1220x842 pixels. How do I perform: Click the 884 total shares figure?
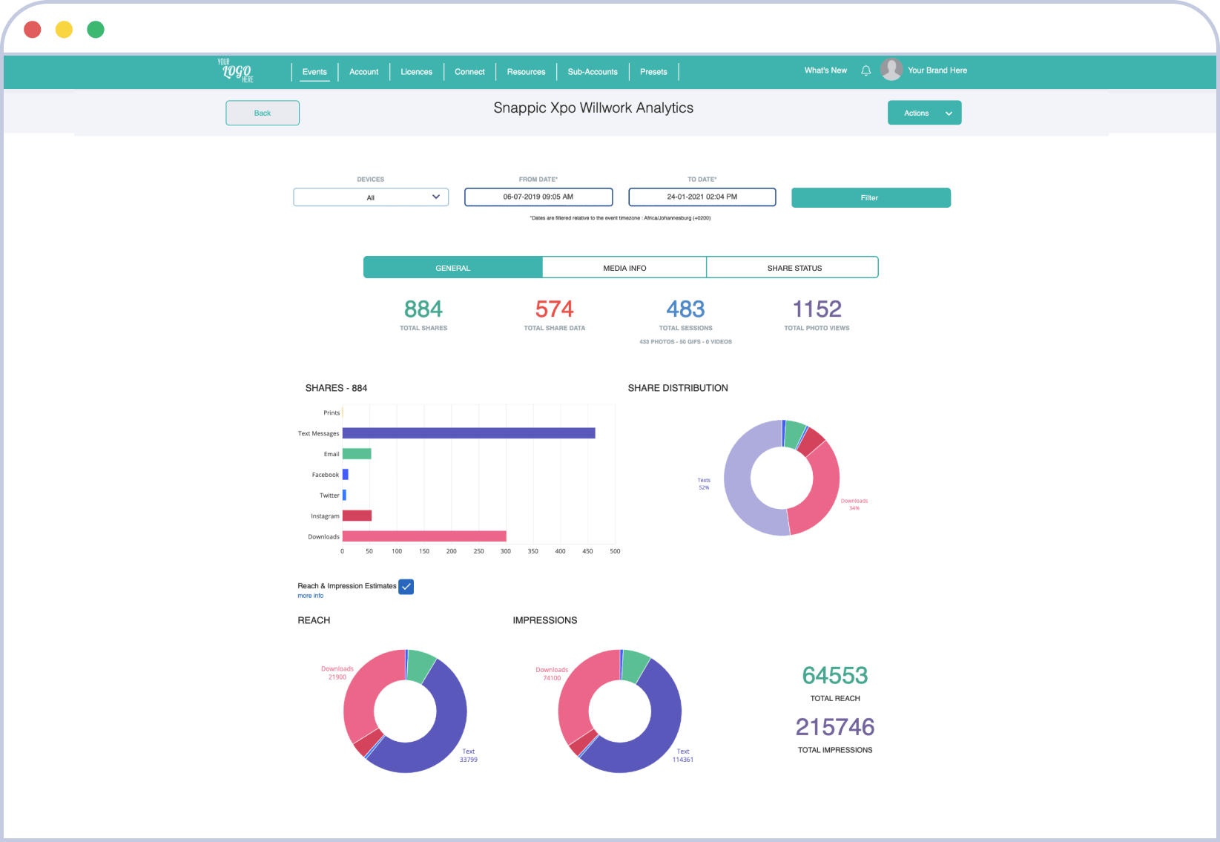point(423,309)
